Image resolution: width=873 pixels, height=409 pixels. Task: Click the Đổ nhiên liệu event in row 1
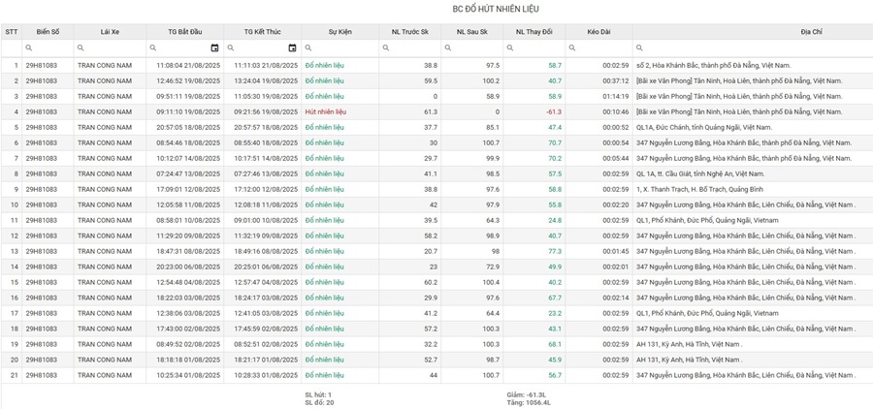click(325, 66)
